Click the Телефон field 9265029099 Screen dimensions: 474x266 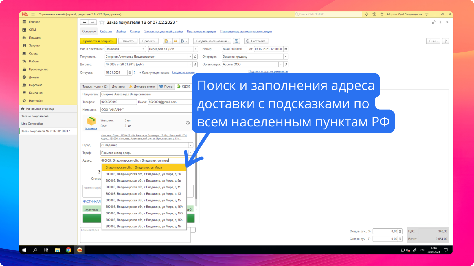[x=118, y=102]
